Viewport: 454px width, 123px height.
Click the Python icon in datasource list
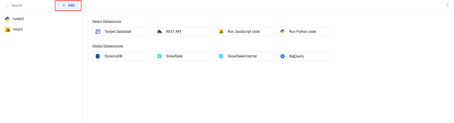click(283, 32)
